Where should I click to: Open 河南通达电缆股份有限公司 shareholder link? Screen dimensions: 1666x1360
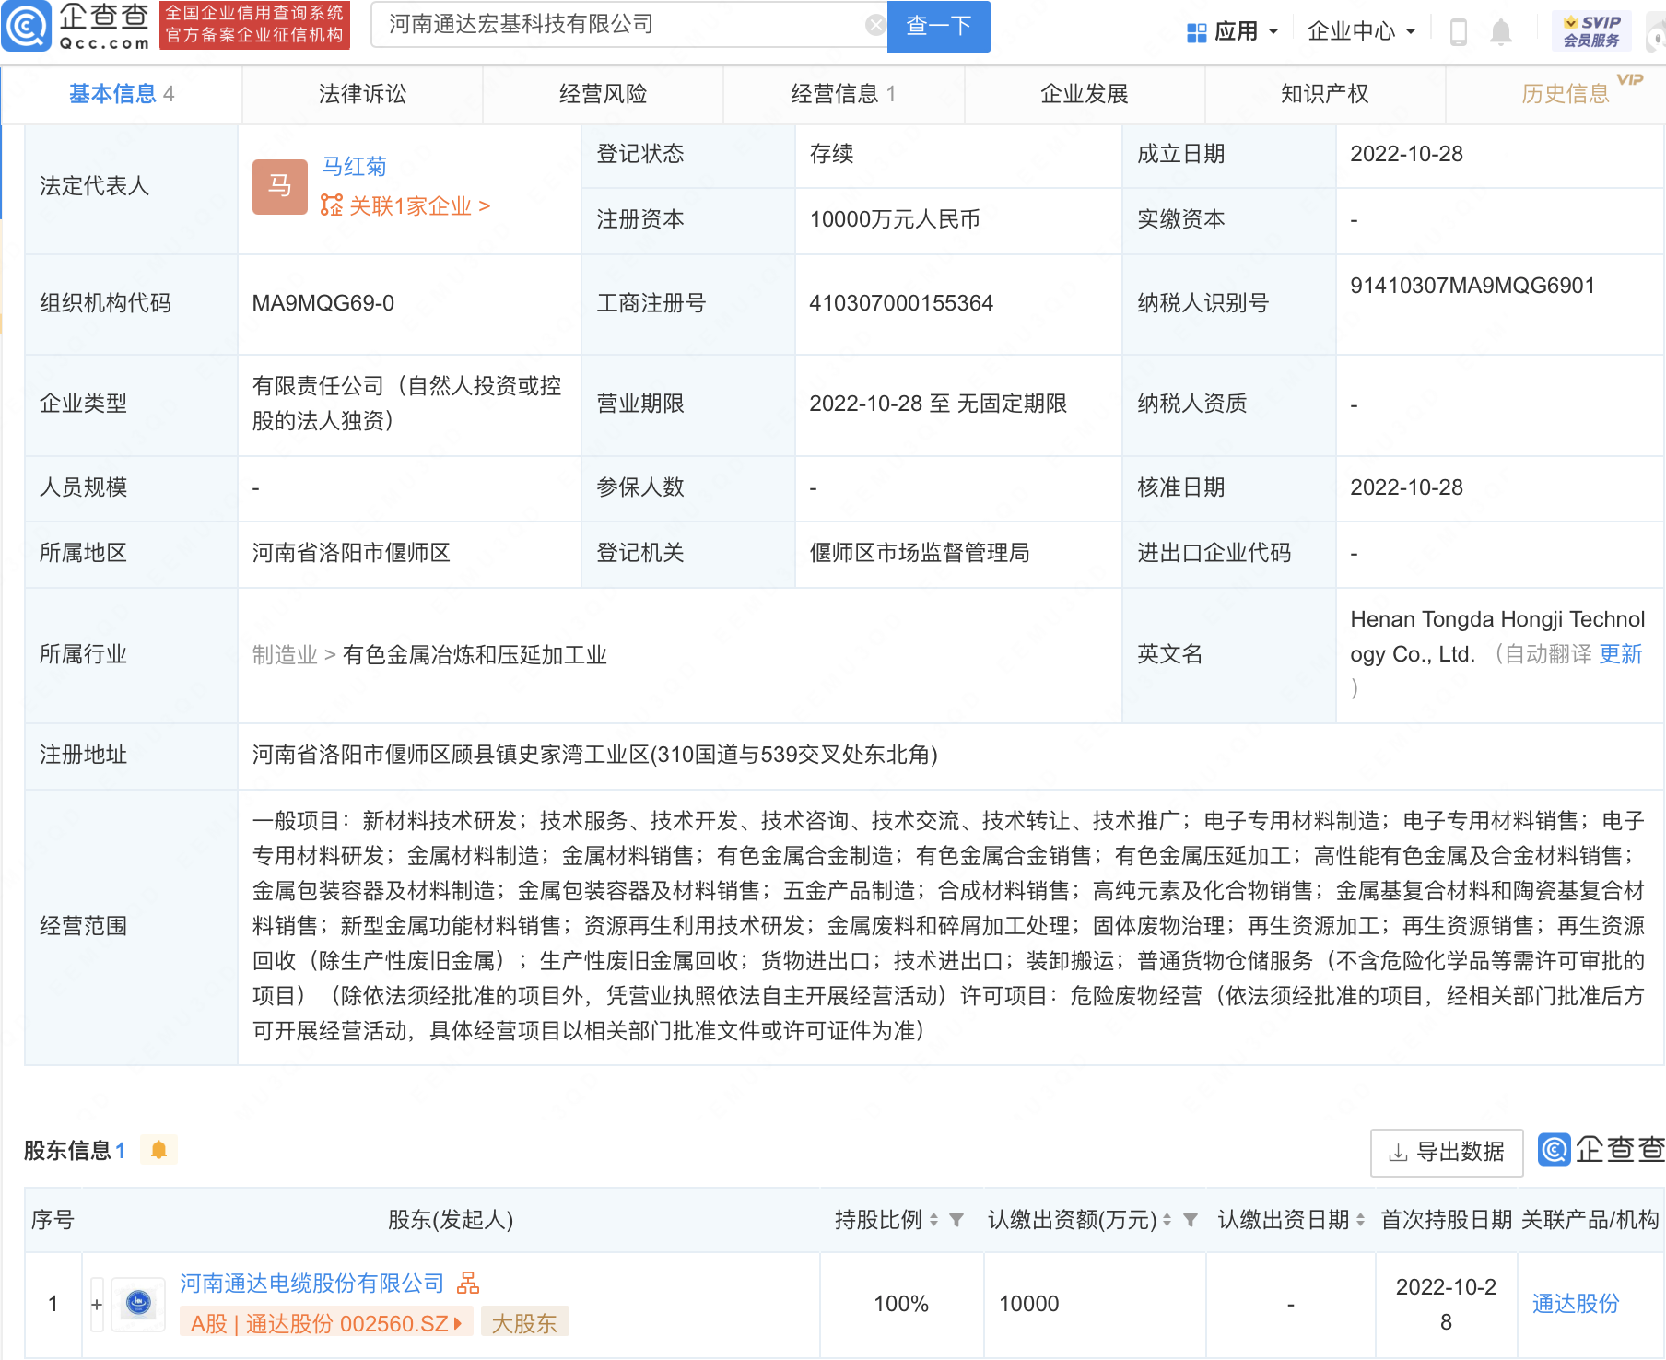point(311,1283)
